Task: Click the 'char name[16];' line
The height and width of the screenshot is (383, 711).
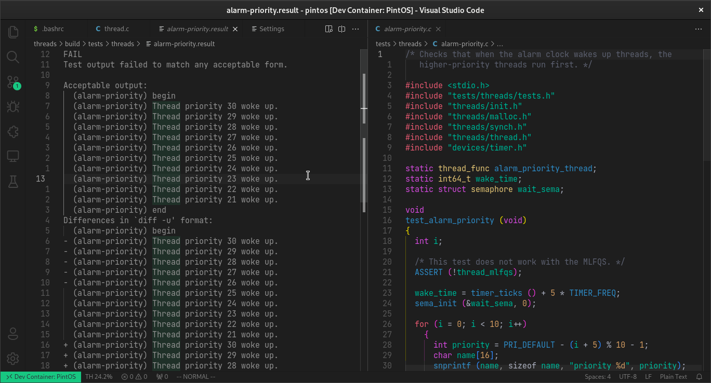Action: coord(466,355)
